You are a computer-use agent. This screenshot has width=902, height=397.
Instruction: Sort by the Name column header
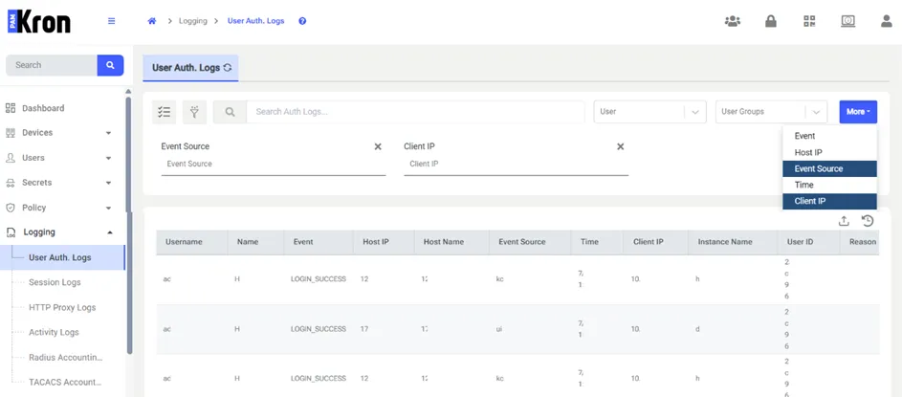tap(256, 242)
